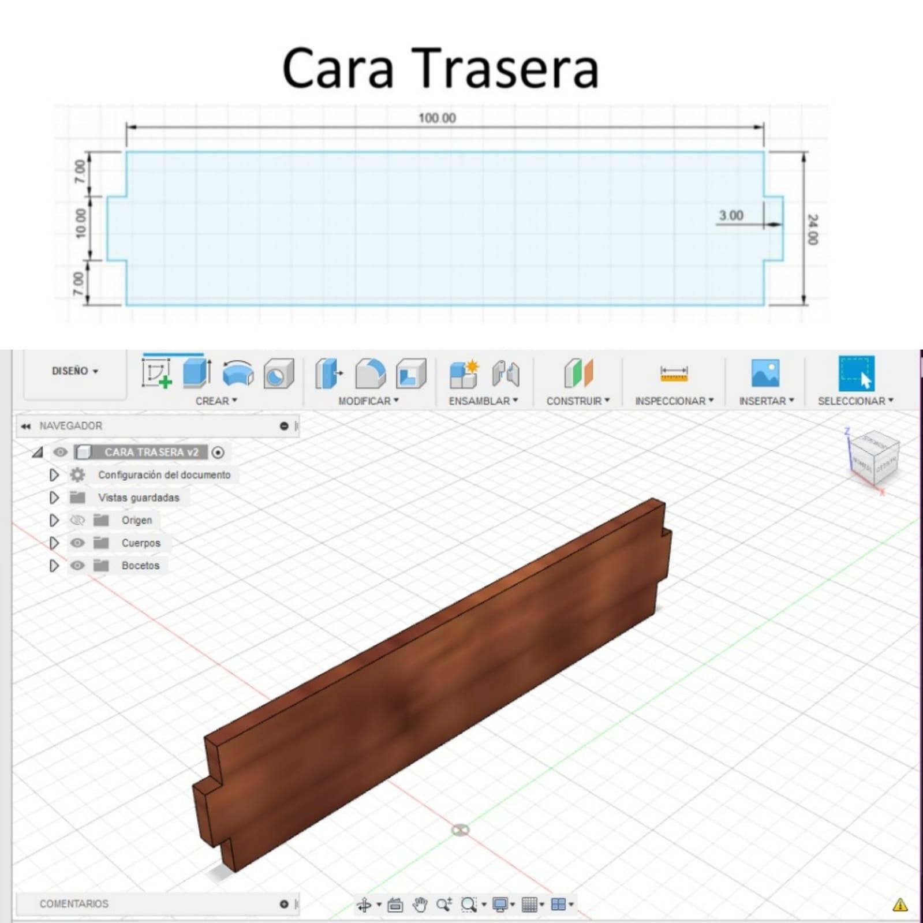923x923 pixels.
Task: Click the COMENTARIOS panel title
Action: (x=74, y=904)
